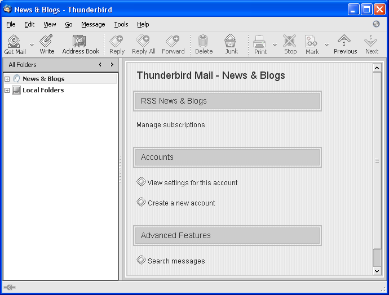Click the Manage subscriptions link
This screenshot has width=389, height=295.
click(x=171, y=125)
